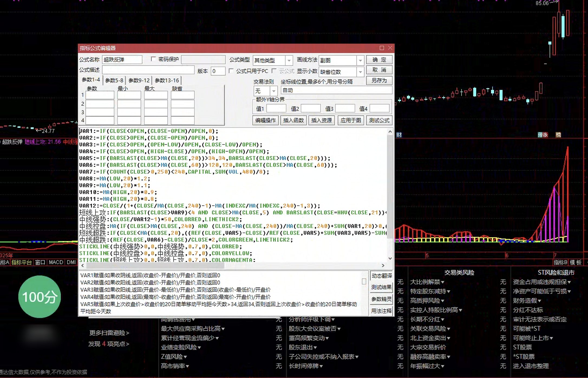Click the horizontal scroll right arrow
The width and height of the screenshot is (588, 378).
[x=383, y=266]
